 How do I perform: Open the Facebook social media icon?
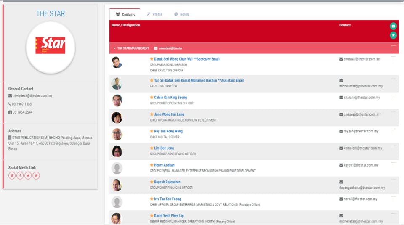pos(20,175)
